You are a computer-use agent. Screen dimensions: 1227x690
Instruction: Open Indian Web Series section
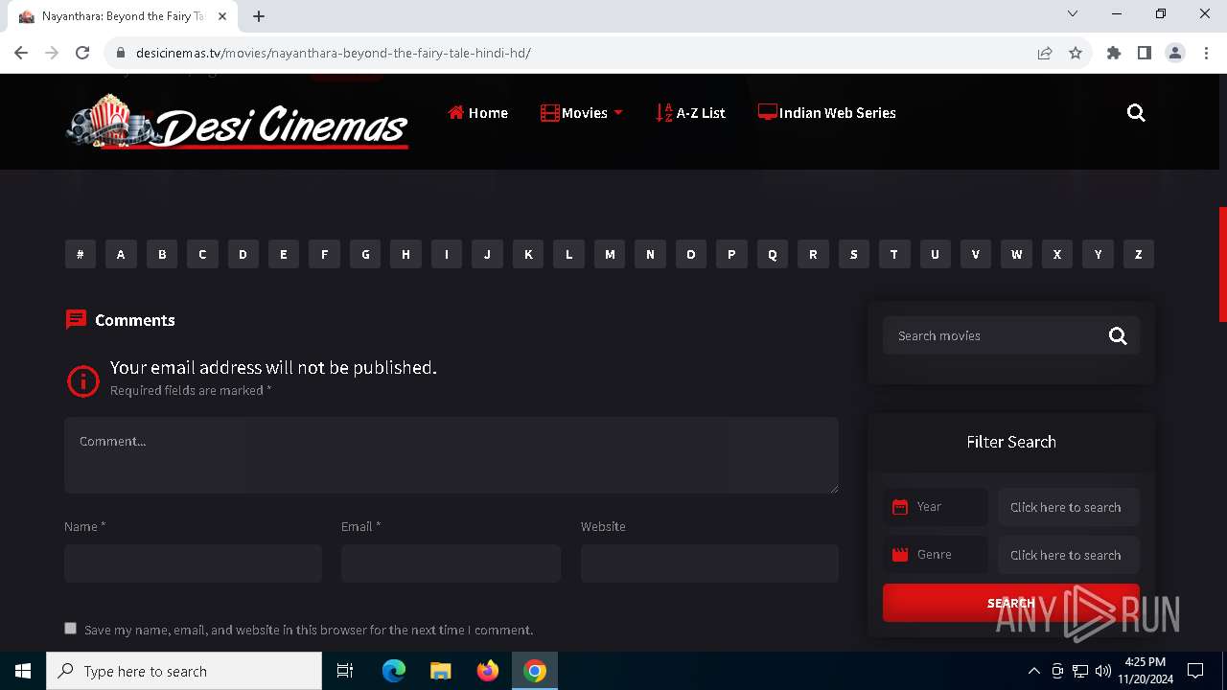coord(826,113)
